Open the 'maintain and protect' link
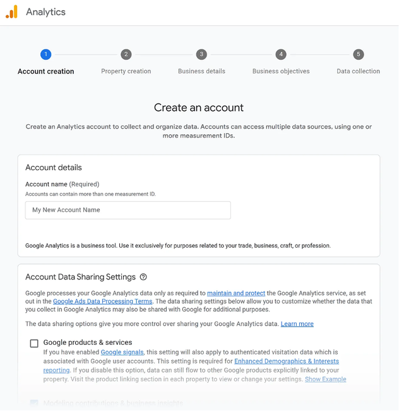This screenshot has height=413, width=404. (x=236, y=293)
